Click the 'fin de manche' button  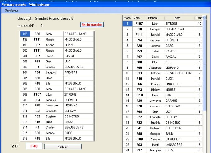pyautogui.click(x=91, y=25)
